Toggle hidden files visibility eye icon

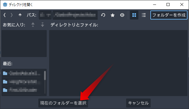(122, 15)
